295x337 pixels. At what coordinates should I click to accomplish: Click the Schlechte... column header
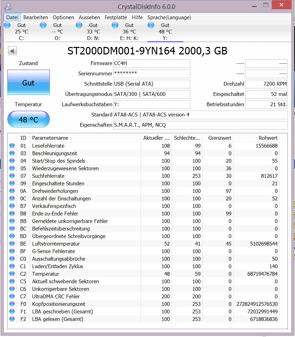point(187,138)
